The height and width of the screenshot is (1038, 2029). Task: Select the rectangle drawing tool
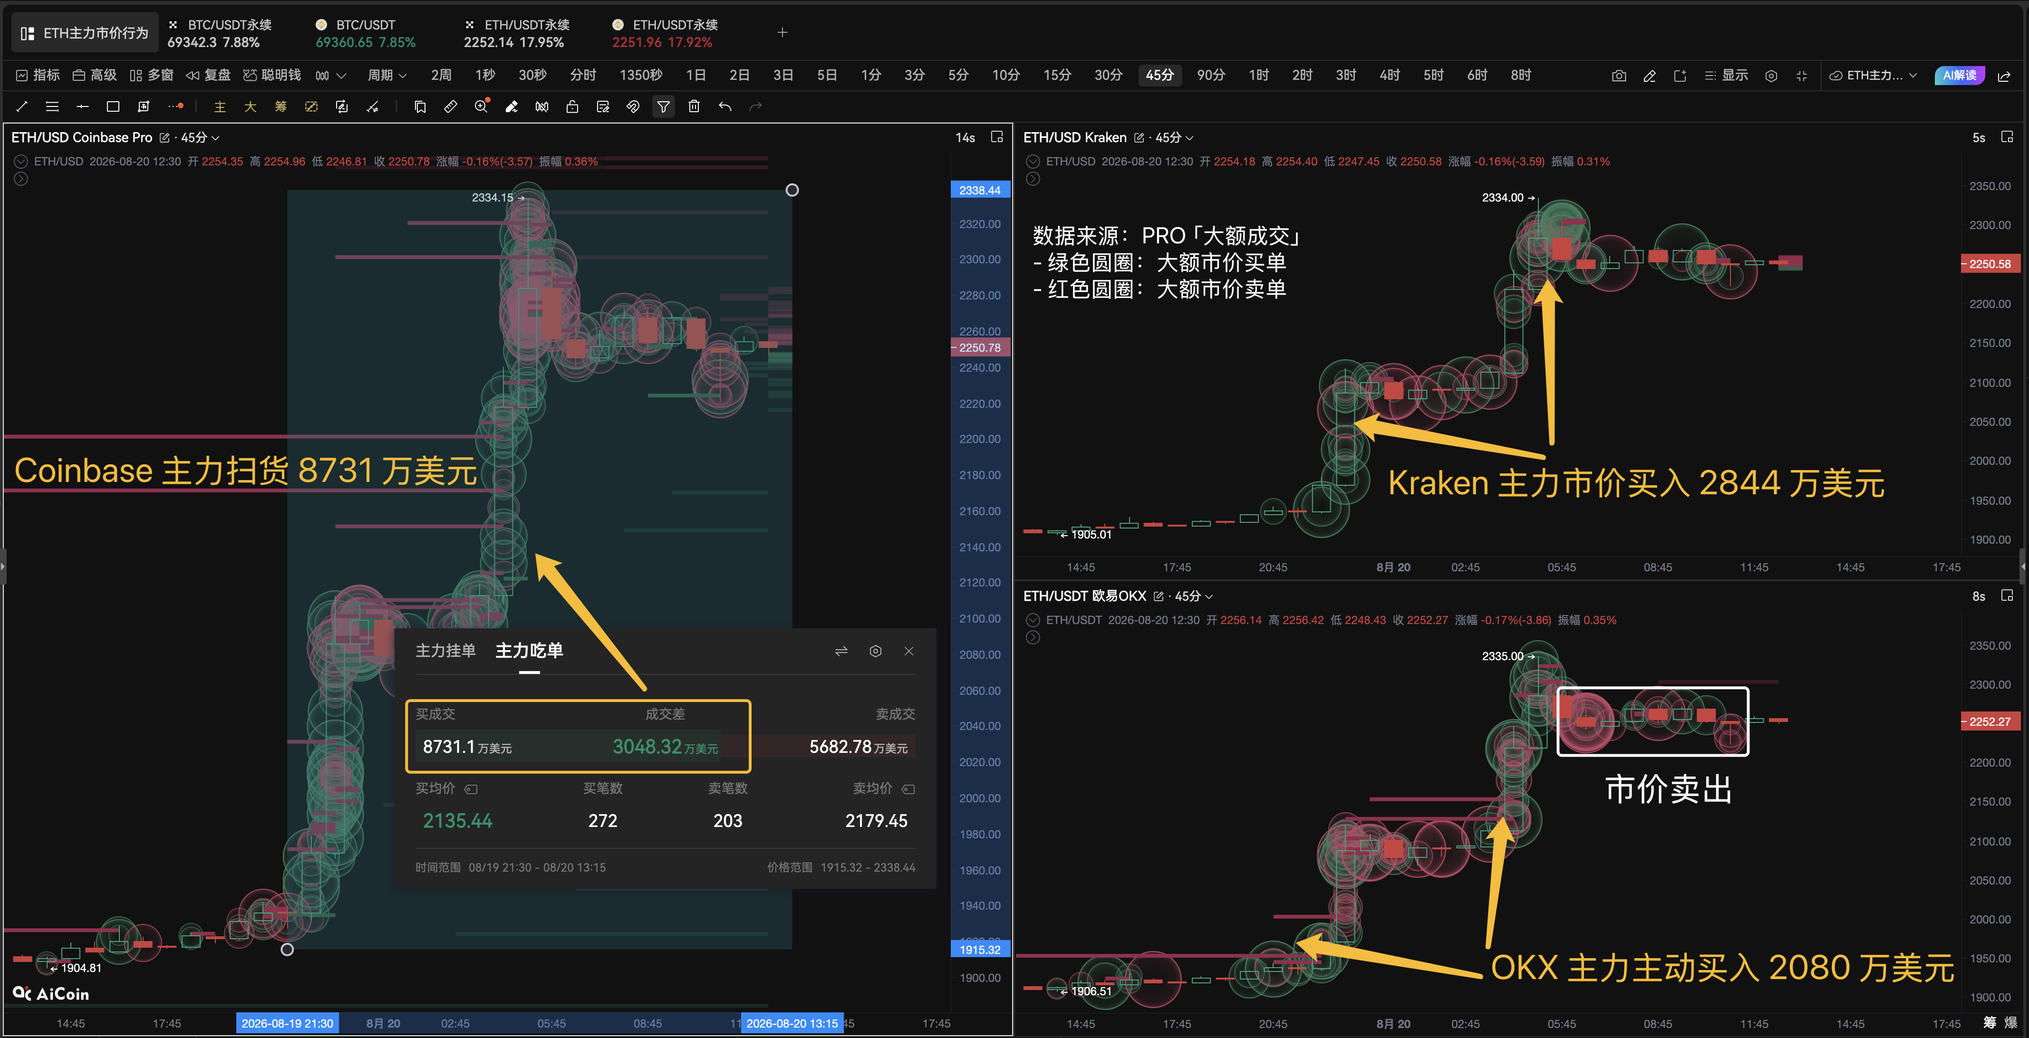(113, 106)
